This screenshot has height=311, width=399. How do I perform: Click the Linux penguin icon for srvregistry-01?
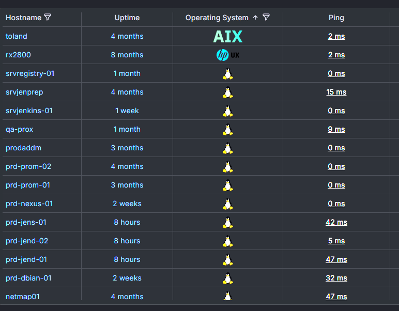227,73
